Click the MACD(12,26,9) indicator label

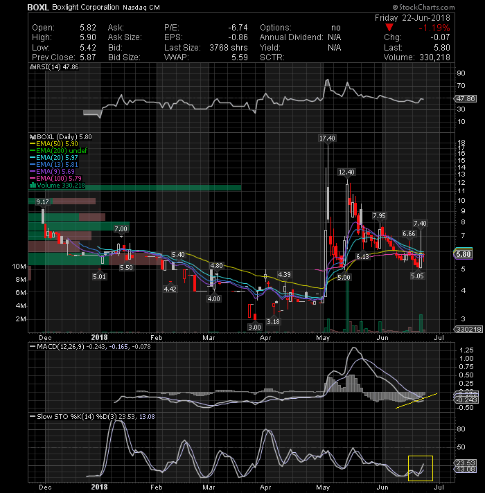60,346
